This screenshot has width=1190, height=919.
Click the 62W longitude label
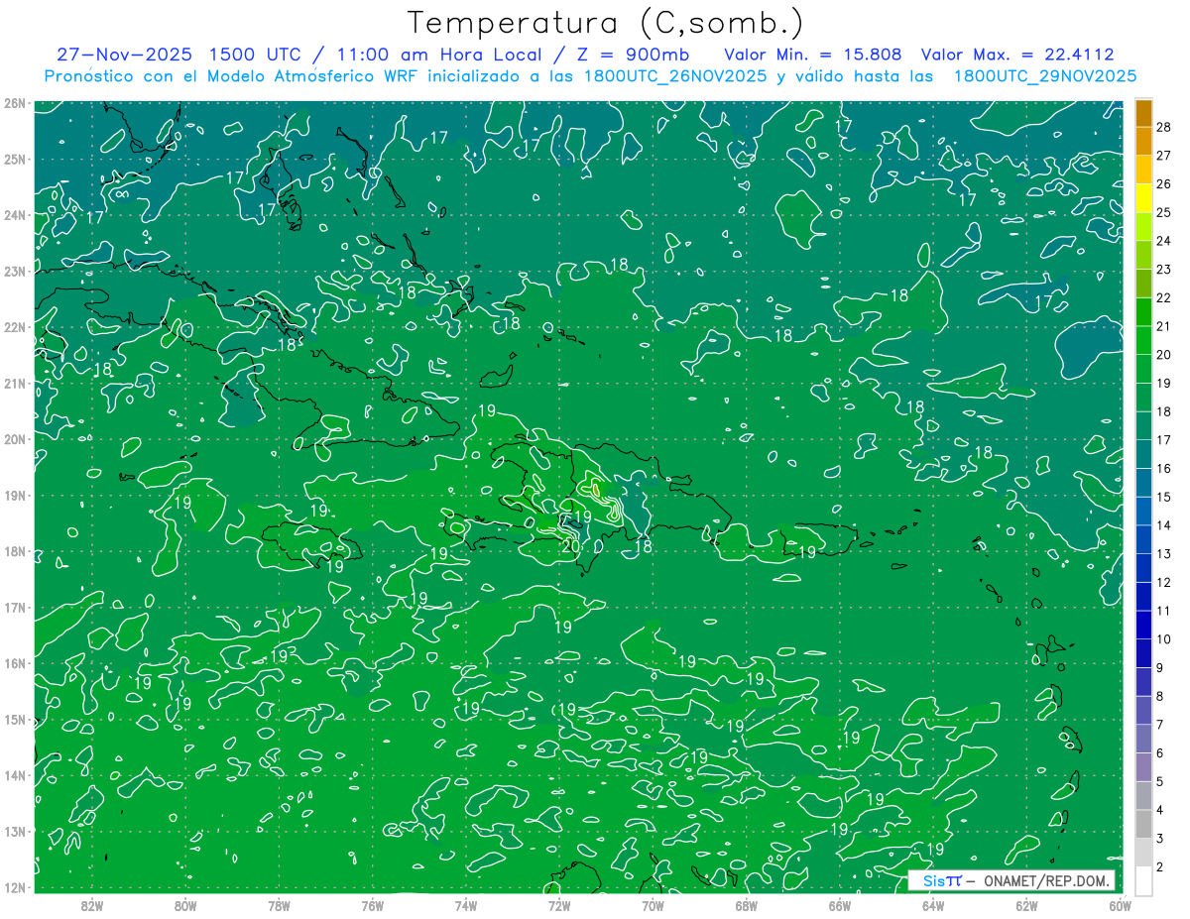coord(1025,905)
